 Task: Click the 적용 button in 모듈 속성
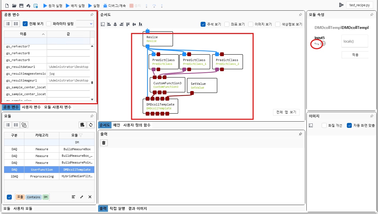pos(355,55)
